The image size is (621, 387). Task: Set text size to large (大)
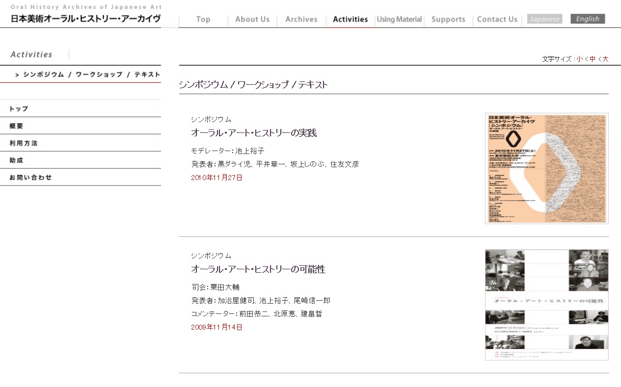click(605, 59)
